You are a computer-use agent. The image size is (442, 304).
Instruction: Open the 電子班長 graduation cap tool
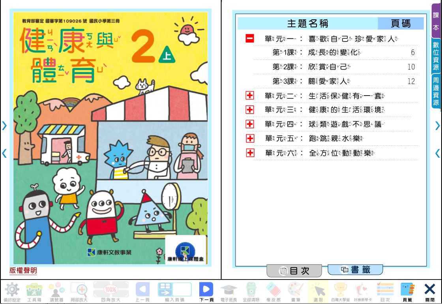pyautogui.click(x=228, y=292)
